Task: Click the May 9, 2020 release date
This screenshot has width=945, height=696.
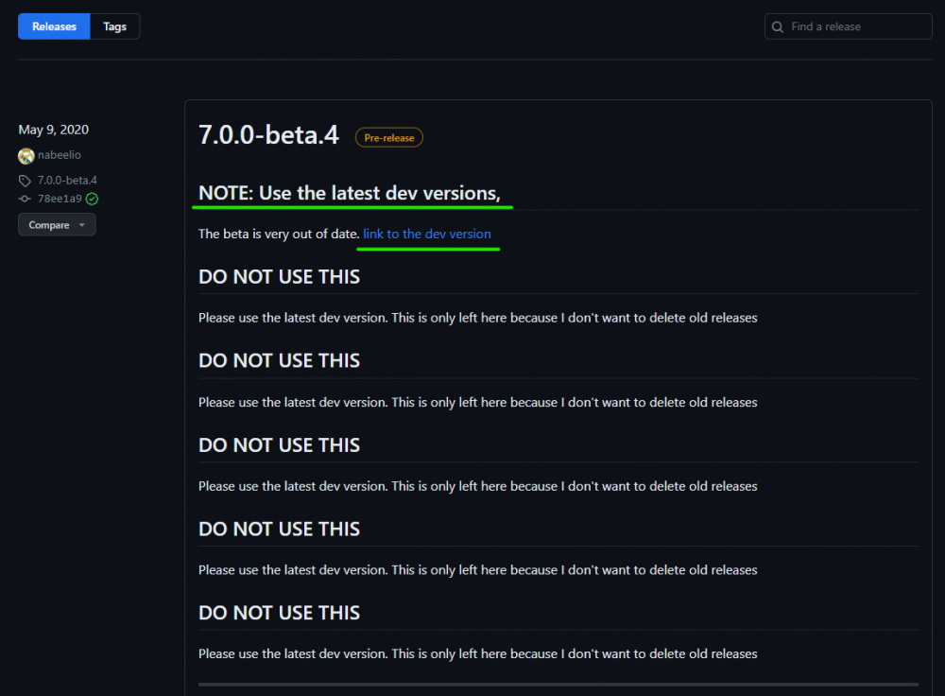Action: (x=54, y=130)
